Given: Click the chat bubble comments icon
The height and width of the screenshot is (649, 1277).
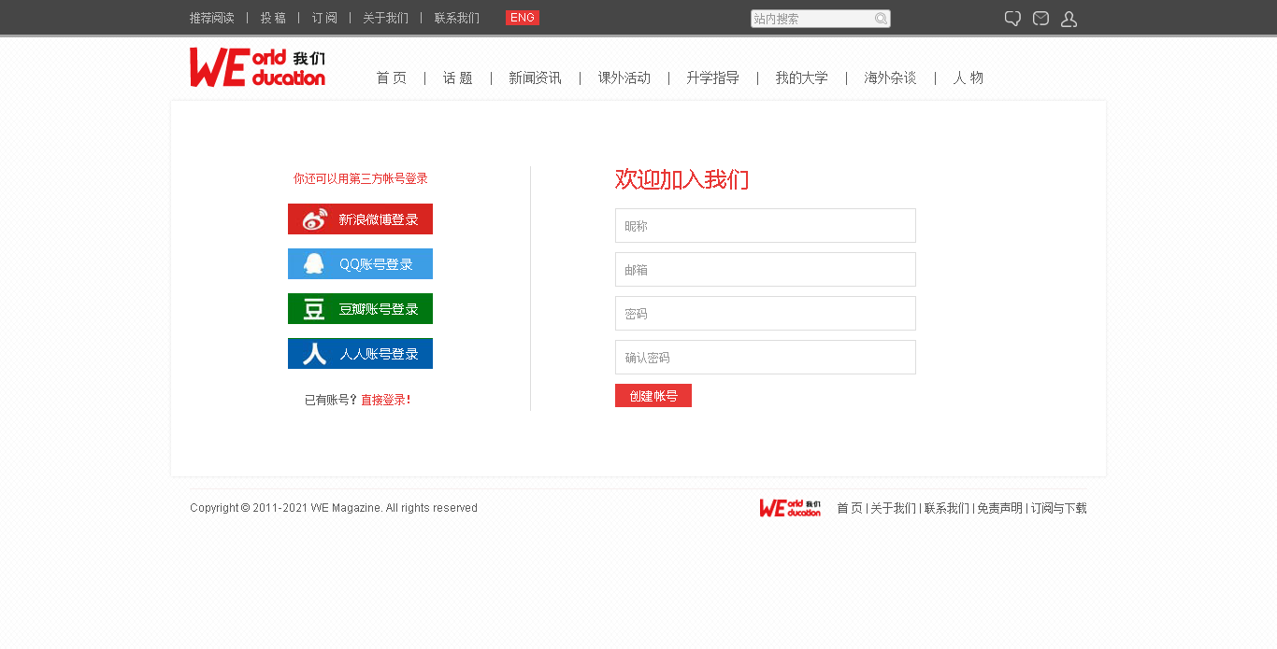Looking at the screenshot, I should tap(1012, 19).
